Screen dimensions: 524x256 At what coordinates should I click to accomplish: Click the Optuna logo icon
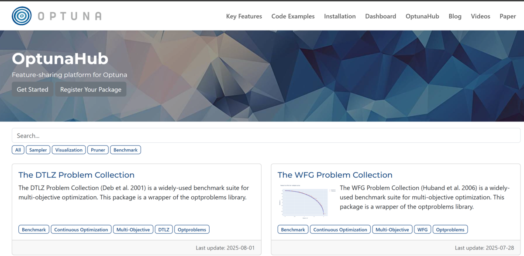tap(22, 16)
